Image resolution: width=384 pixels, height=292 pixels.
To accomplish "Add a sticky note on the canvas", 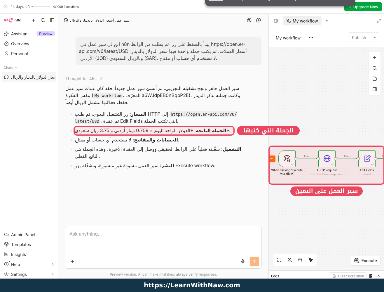I will pos(375,79).
